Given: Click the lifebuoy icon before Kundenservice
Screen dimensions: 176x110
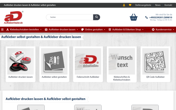Looking at the screenshot, I should [x=153, y=30].
